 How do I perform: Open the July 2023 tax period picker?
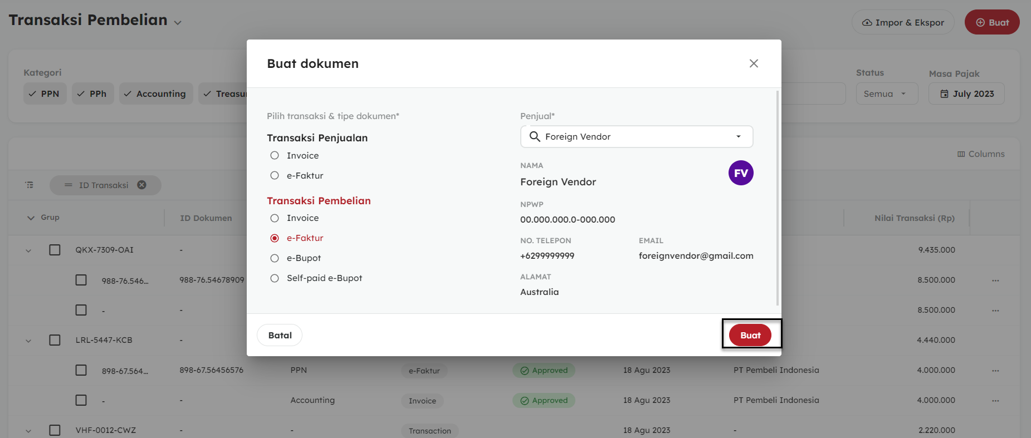point(966,93)
